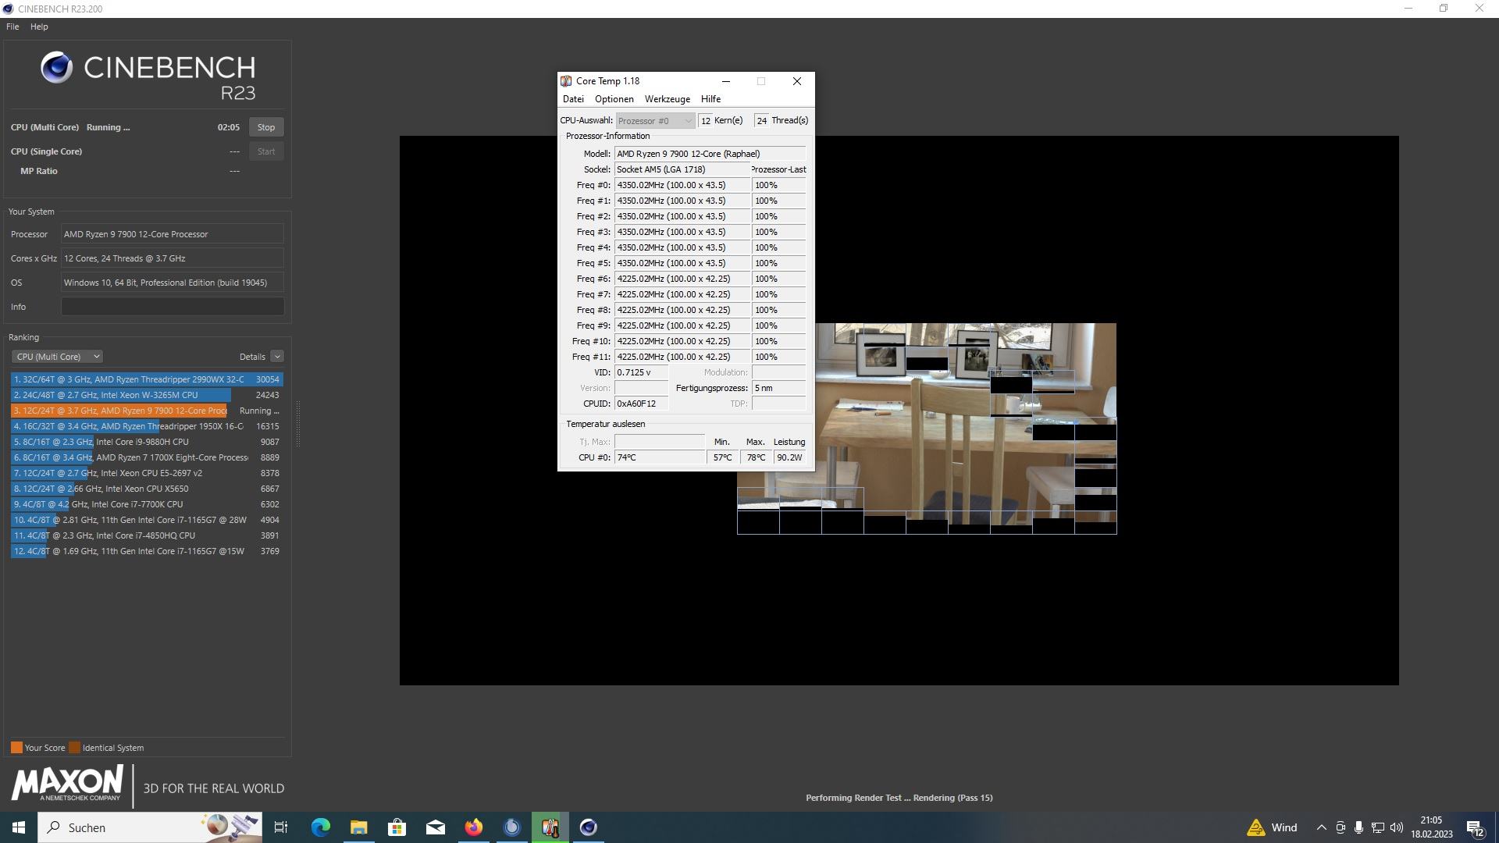Select ranking entry AMD Ryzen 7 1700X
The image size is (1499, 843).
tap(147, 457)
